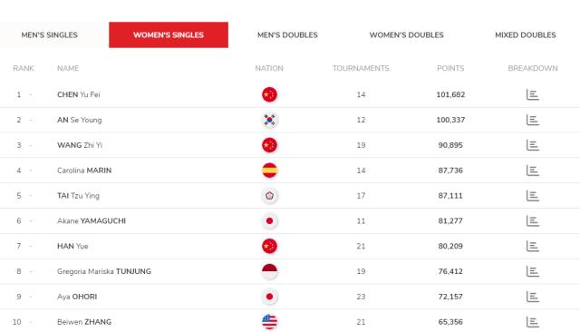This screenshot has width=580, height=332.
Task: View breakdown icon for WANG Zhi Yi
Action: coord(532,145)
